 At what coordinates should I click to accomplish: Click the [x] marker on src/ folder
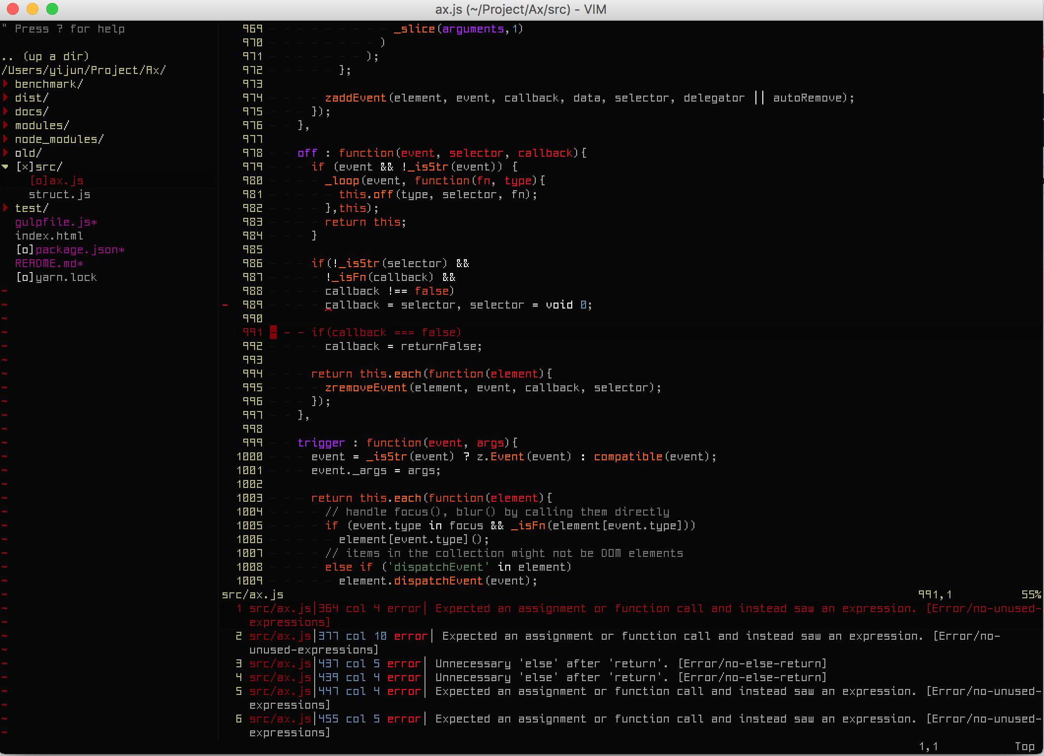pyautogui.click(x=25, y=167)
